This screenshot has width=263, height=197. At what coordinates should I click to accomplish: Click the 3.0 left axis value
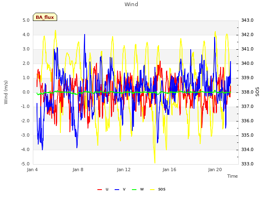point(26,49)
